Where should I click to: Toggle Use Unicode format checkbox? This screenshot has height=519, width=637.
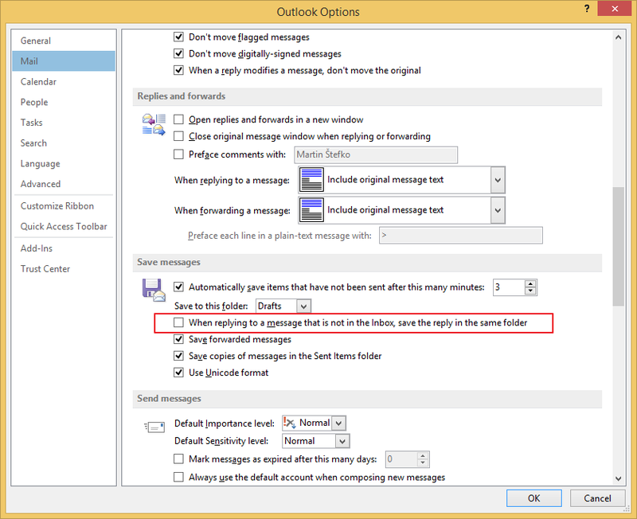pyautogui.click(x=178, y=373)
